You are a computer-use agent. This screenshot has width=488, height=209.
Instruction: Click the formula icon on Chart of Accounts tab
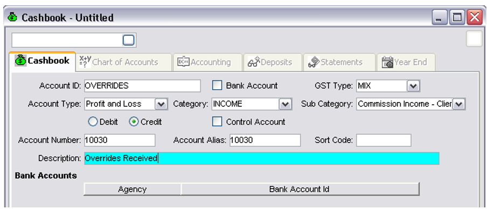(x=85, y=62)
